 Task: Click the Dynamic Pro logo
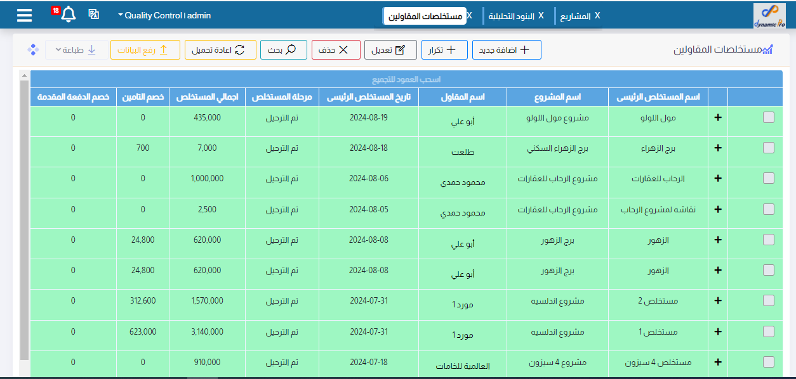click(x=769, y=16)
